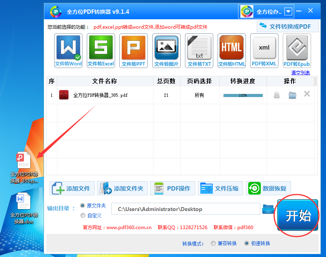The height and width of the screenshot is (257, 326).
Task: Click the 联系QQ：1328271526 text
Action: point(183,228)
